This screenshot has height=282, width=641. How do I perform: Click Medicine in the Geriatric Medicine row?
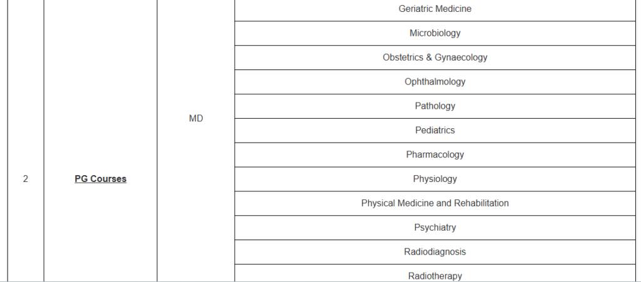point(453,9)
